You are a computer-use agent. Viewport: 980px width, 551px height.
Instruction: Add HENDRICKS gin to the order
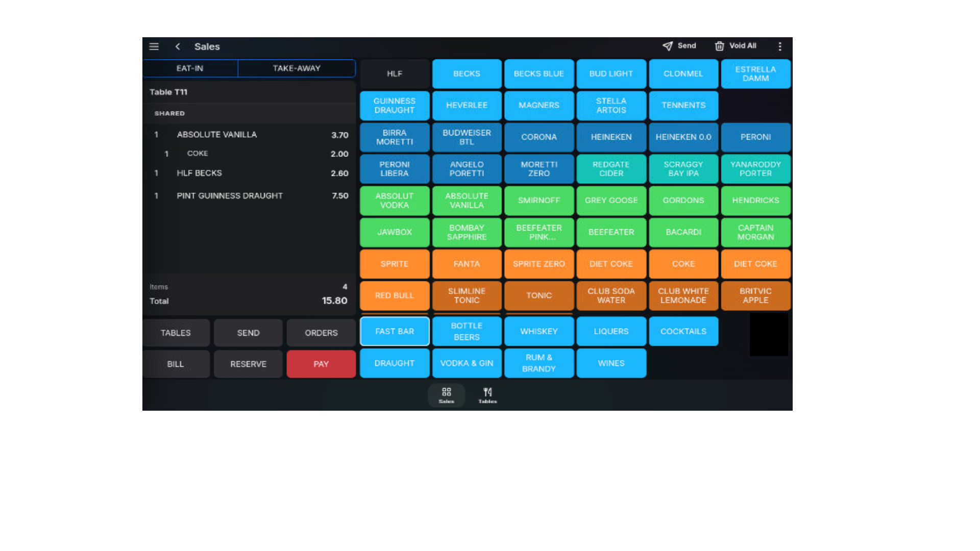click(756, 201)
